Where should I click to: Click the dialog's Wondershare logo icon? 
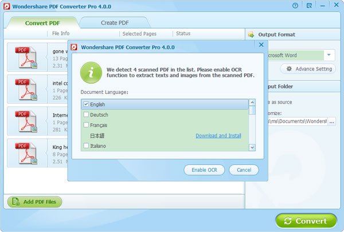tap(74, 47)
